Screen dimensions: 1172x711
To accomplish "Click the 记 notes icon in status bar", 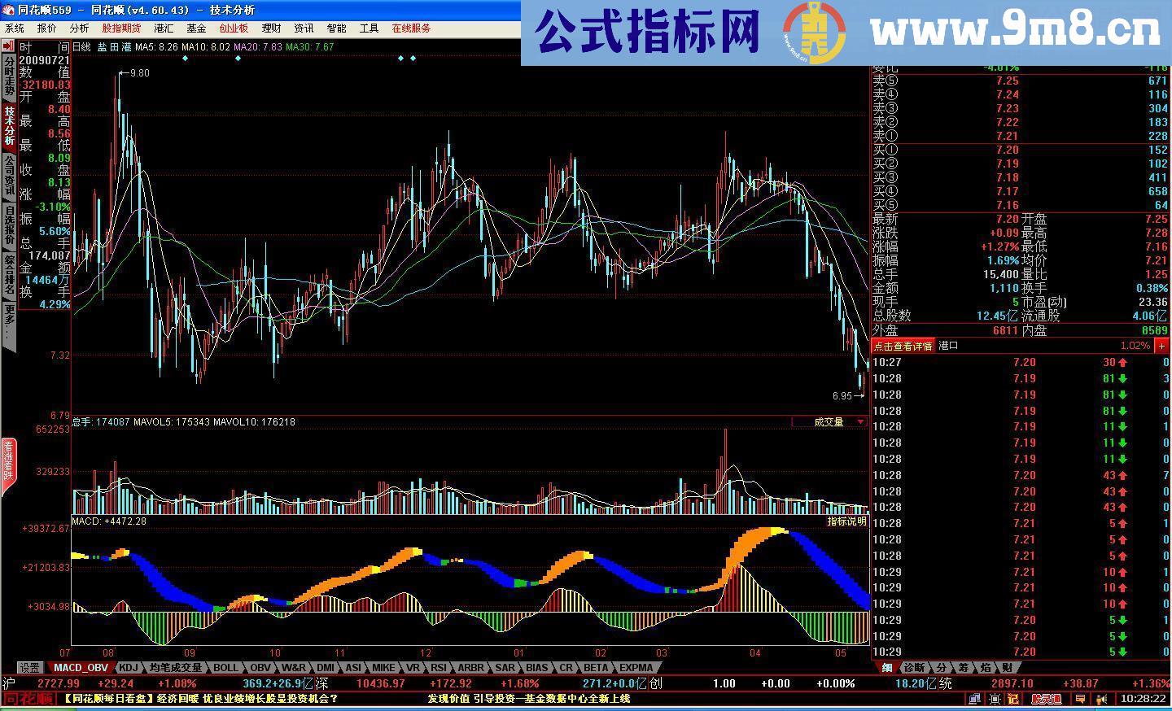I will [1013, 699].
